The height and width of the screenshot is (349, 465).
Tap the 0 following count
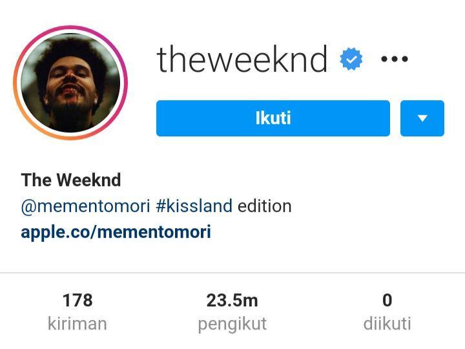387,300
